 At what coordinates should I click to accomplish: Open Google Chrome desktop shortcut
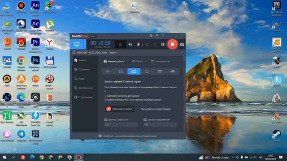point(21,61)
